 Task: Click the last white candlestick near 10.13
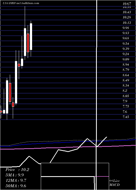31,37
